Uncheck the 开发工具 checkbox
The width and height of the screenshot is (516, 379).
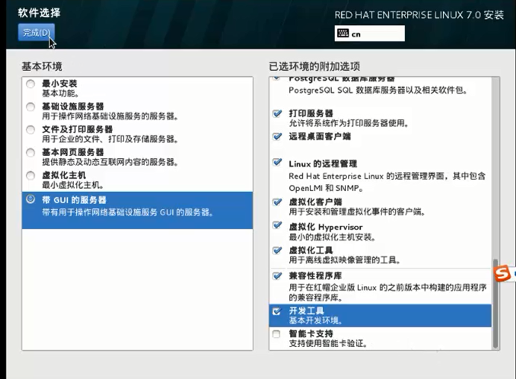277,311
